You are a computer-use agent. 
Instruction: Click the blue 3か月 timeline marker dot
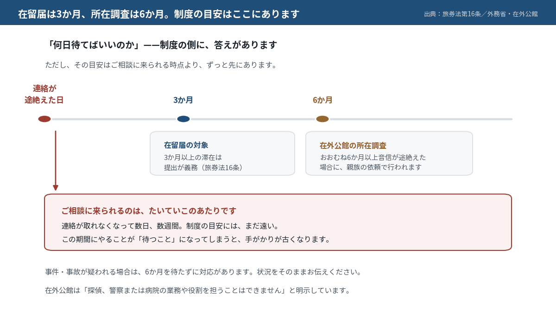[183, 119]
